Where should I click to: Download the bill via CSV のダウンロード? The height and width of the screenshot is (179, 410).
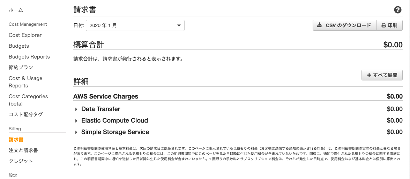tap(344, 25)
